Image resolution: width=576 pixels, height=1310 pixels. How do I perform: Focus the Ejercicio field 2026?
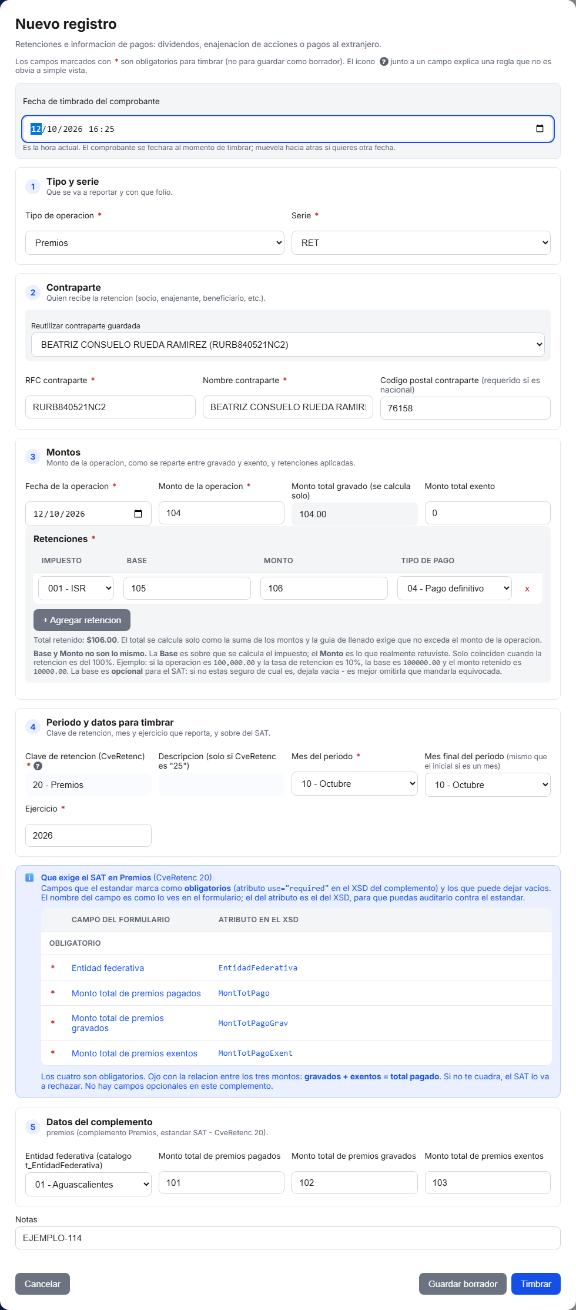88,836
